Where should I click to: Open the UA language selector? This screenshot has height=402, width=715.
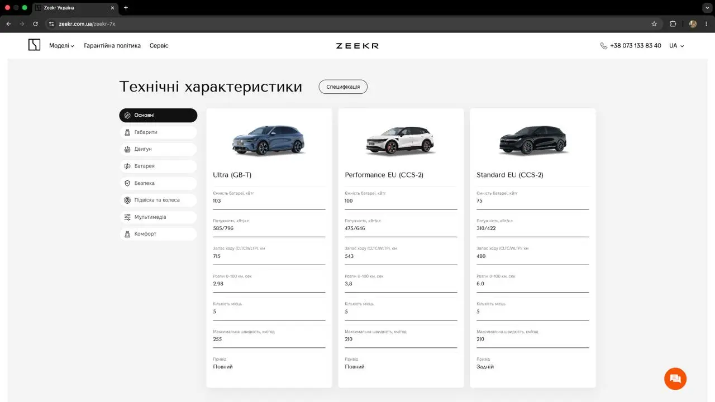pos(676,46)
